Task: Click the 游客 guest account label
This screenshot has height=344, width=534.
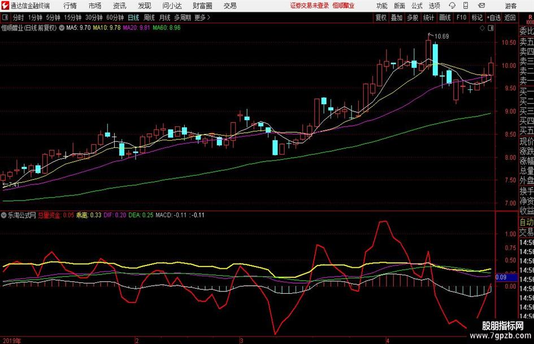Action: click(511, 6)
